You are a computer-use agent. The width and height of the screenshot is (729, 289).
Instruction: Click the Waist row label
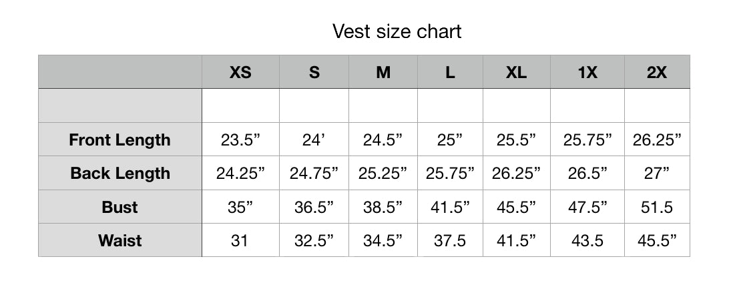pos(120,240)
